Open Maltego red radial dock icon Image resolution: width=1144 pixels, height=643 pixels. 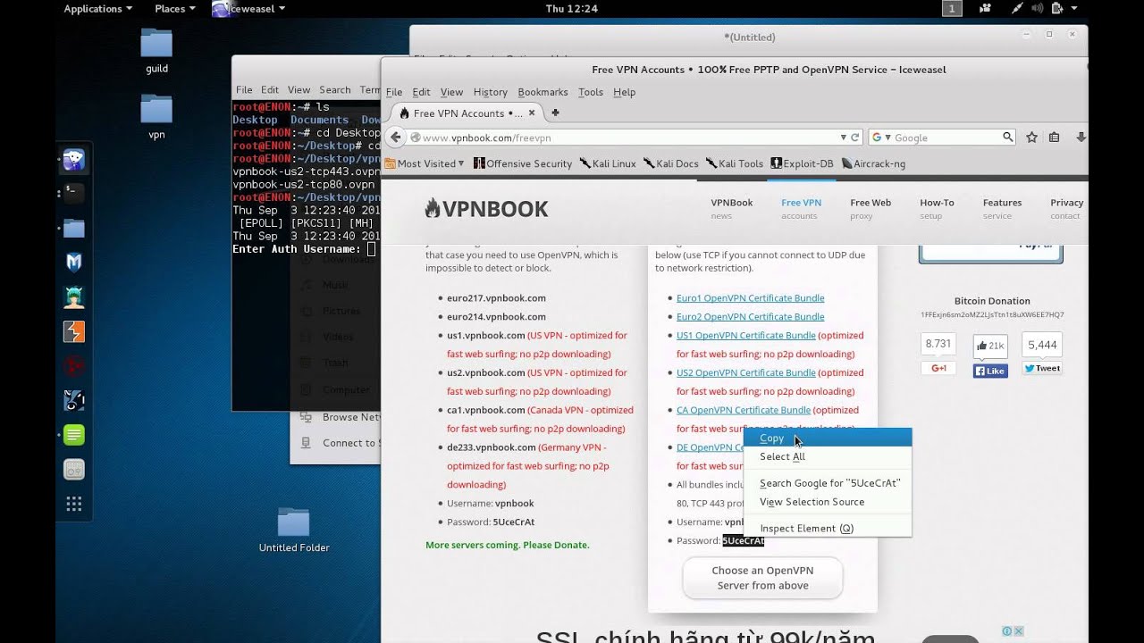click(74, 366)
